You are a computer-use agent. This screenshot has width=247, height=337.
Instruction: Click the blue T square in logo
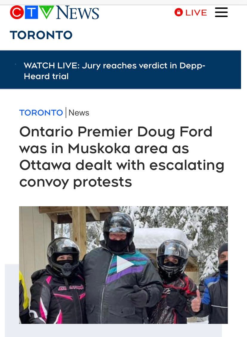point(31,12)
